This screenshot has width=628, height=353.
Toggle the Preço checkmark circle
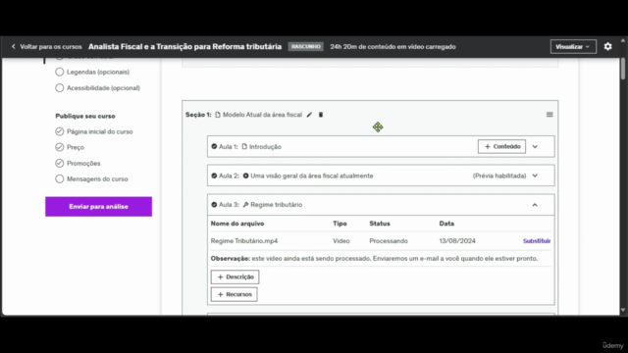click(x=59, y=147)
